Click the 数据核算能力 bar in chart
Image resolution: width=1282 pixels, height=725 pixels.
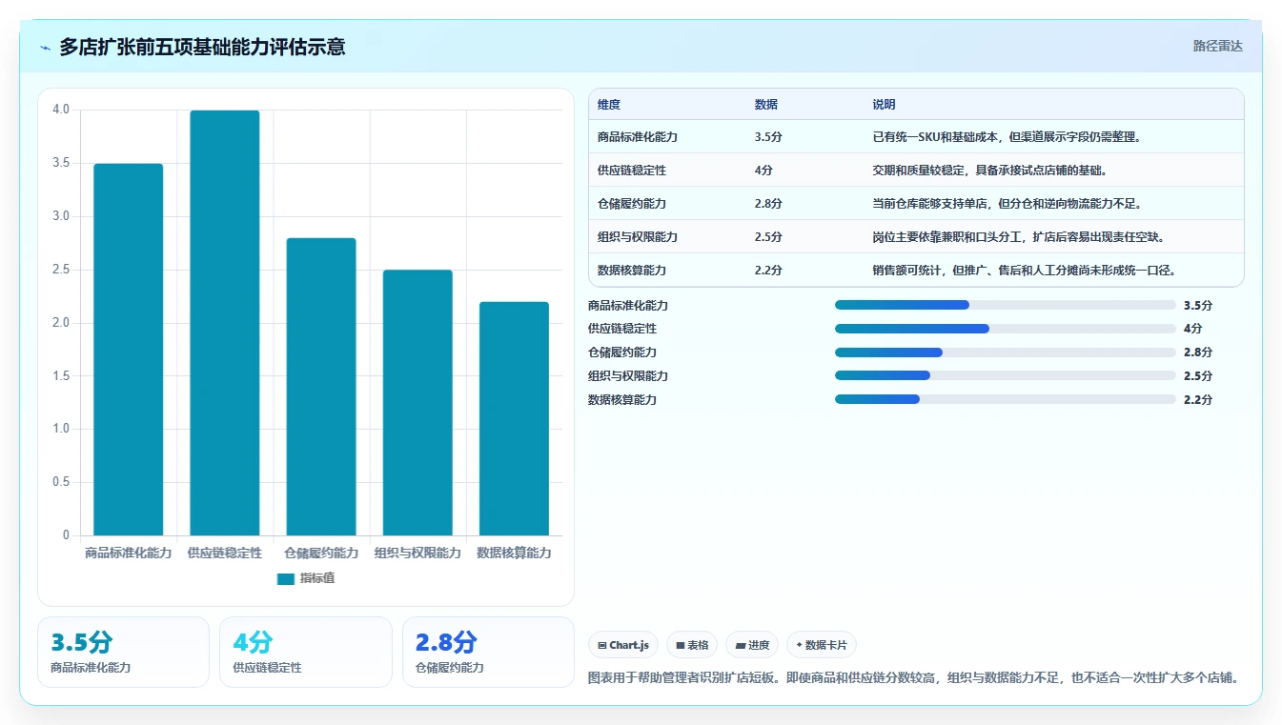tap(514, 419)
